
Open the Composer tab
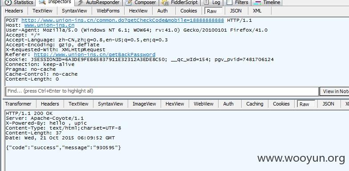[x=141, y=3]
